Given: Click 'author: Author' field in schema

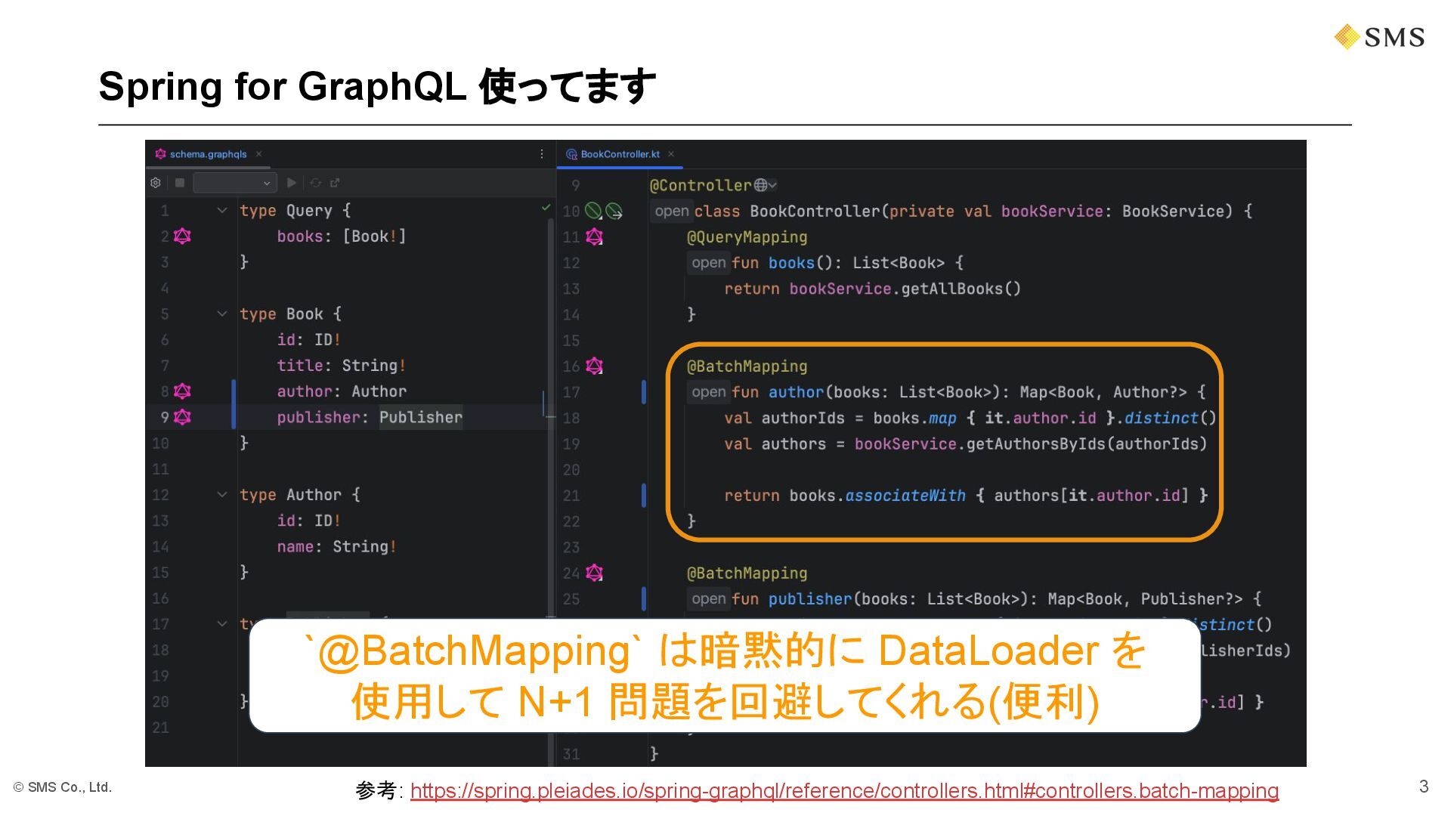Looking at the screenshot, I should coord(342,391).
